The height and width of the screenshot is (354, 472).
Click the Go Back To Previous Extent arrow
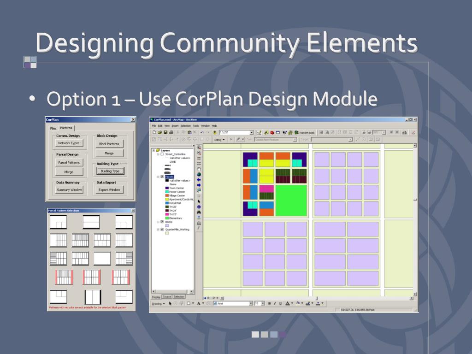coord(199,179)
